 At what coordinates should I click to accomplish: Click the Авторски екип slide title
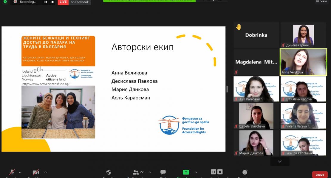coord(143,47)
